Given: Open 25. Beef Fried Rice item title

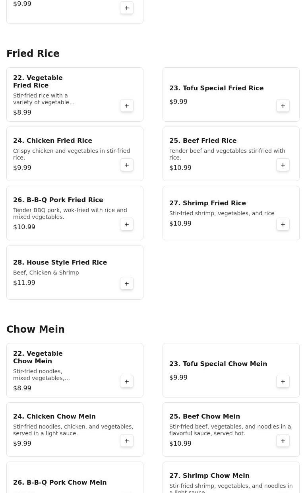Looking at the screenshot, I should click(203, 141).
